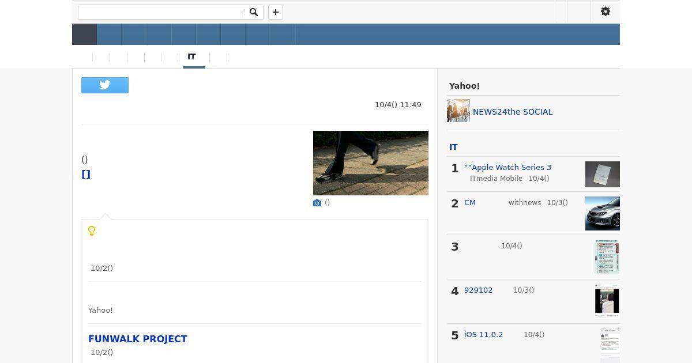
Task: Open the Apple Watch Series 3 article
Action: pyautogui.click(x=507, y=167)
